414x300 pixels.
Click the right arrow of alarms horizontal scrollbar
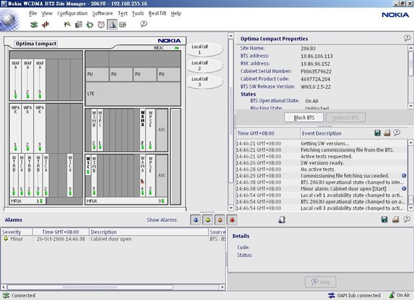pos(223,287)
